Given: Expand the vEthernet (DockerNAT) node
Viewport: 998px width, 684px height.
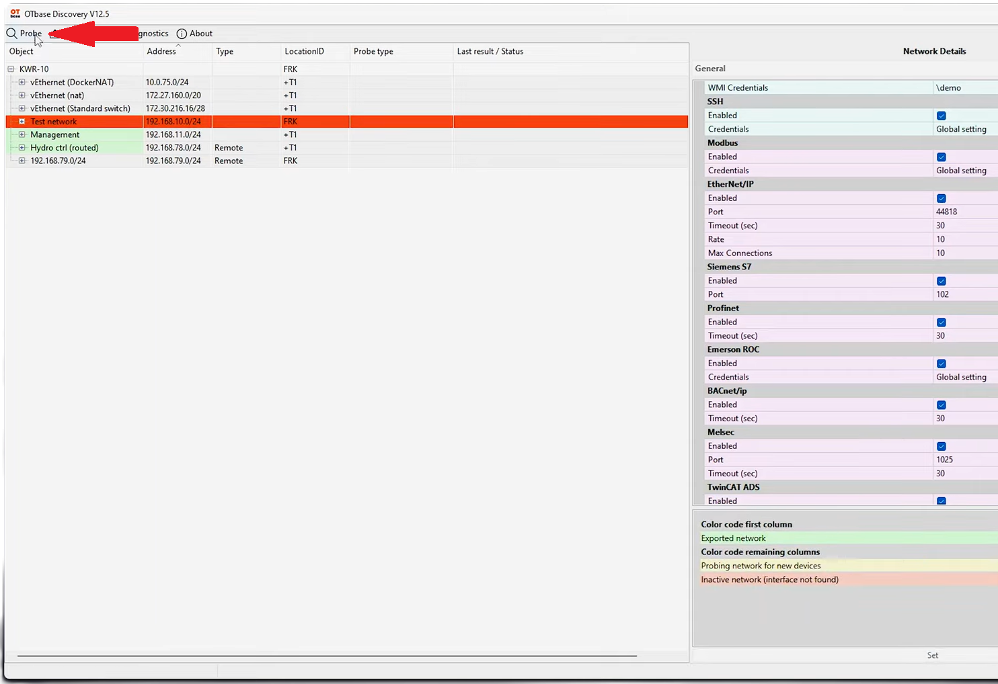Looking at the screenshot, I should [22, 82].
